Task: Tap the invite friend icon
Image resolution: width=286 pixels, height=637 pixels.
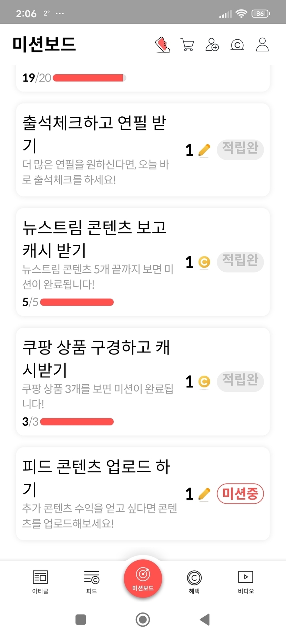Action: (x=212, y=45)
